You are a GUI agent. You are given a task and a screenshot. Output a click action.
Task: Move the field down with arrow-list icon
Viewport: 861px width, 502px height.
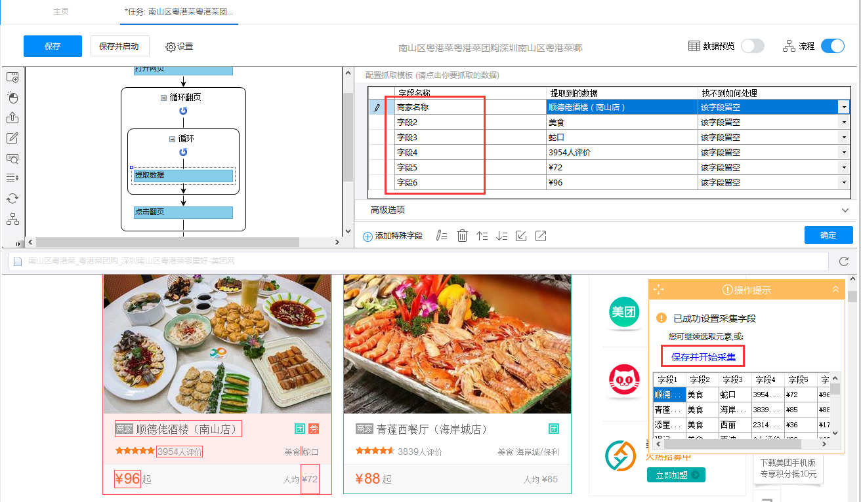point(502,236)
